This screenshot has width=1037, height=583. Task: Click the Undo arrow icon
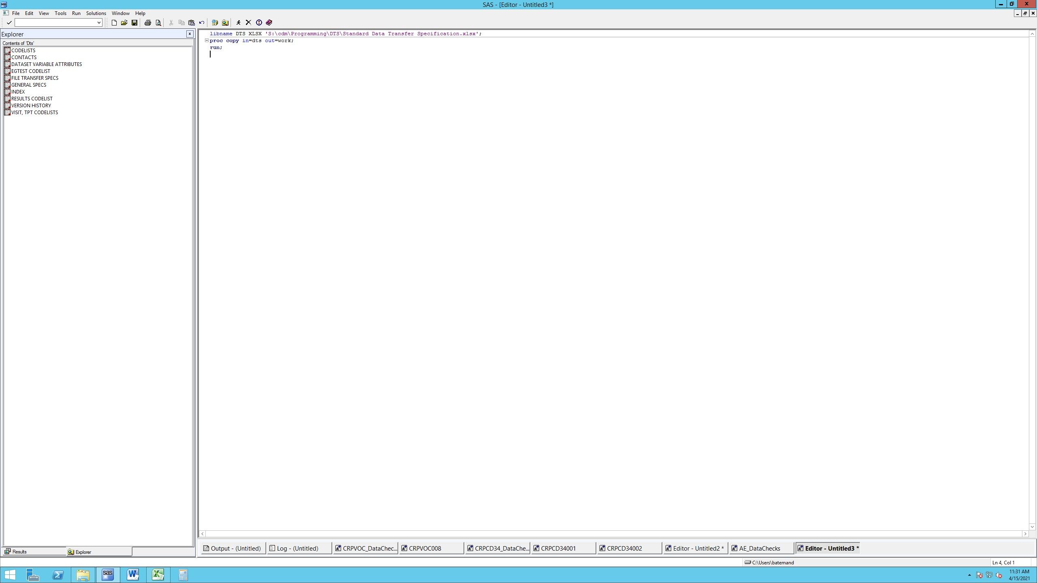point(202,23)
